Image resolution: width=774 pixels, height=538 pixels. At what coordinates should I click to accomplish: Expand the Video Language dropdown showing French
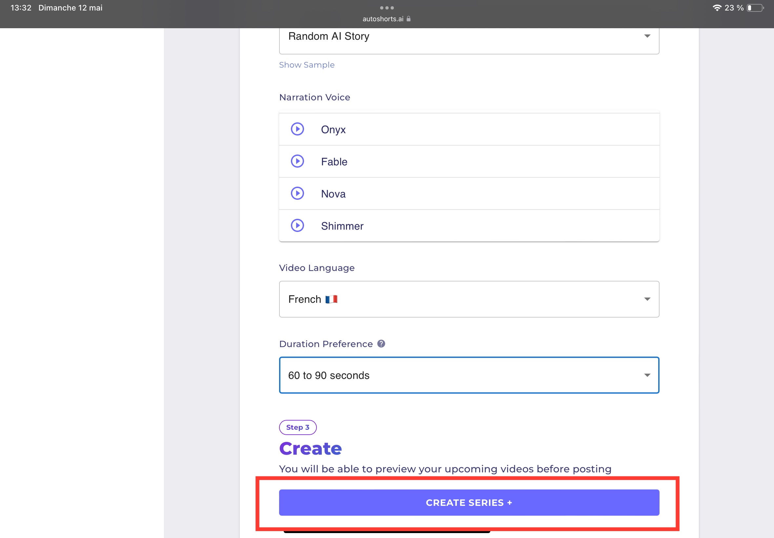[469, 299]
